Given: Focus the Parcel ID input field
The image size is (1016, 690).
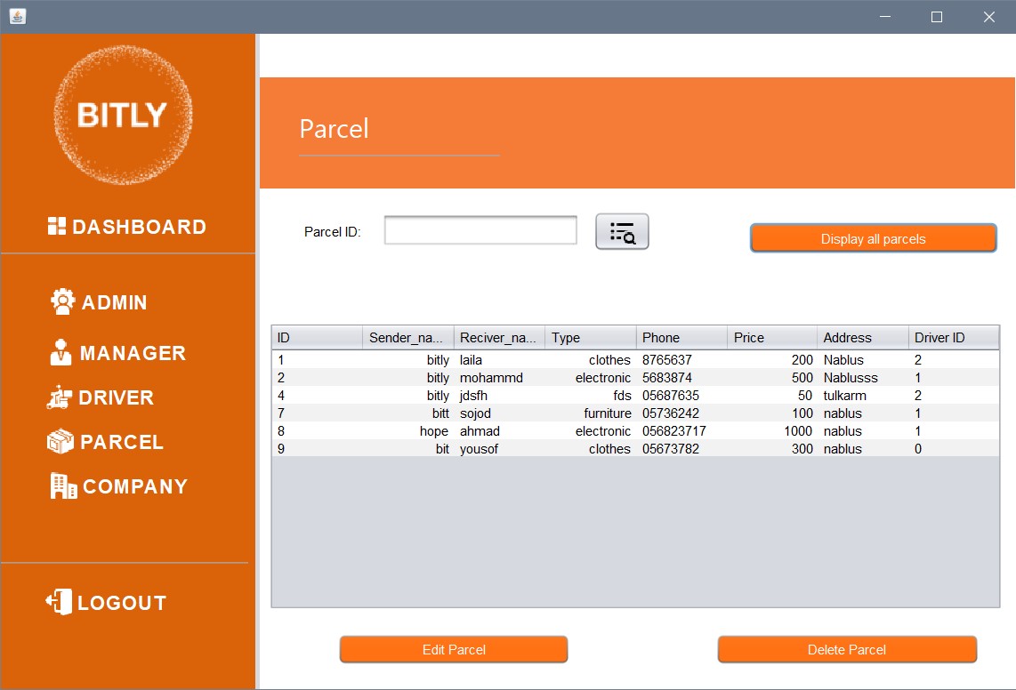Looking at the screenshot, I should [480, 230].
